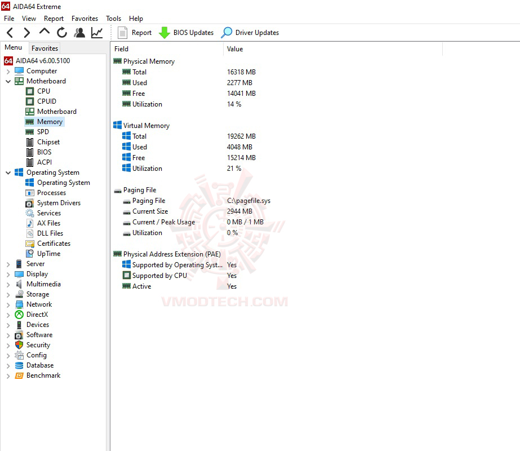Expand the Software tree node
520x451 pixels.
coord(8,335)
